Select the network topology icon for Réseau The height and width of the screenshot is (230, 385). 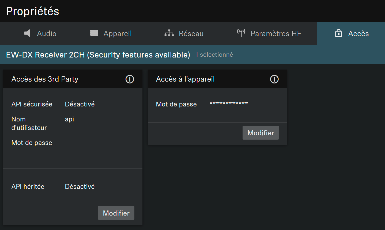(x=169, y=33)
